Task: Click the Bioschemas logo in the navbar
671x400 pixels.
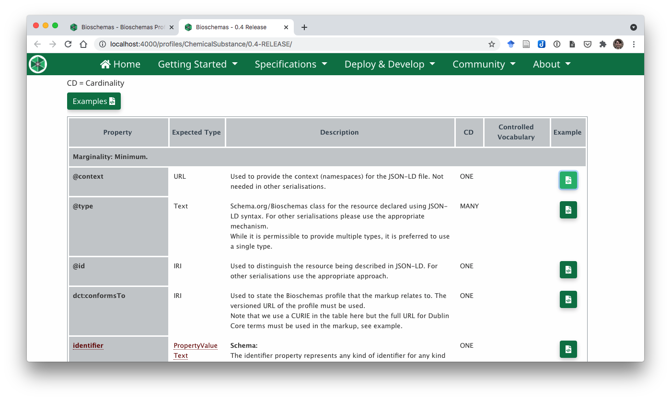Action: click(37, 64)
